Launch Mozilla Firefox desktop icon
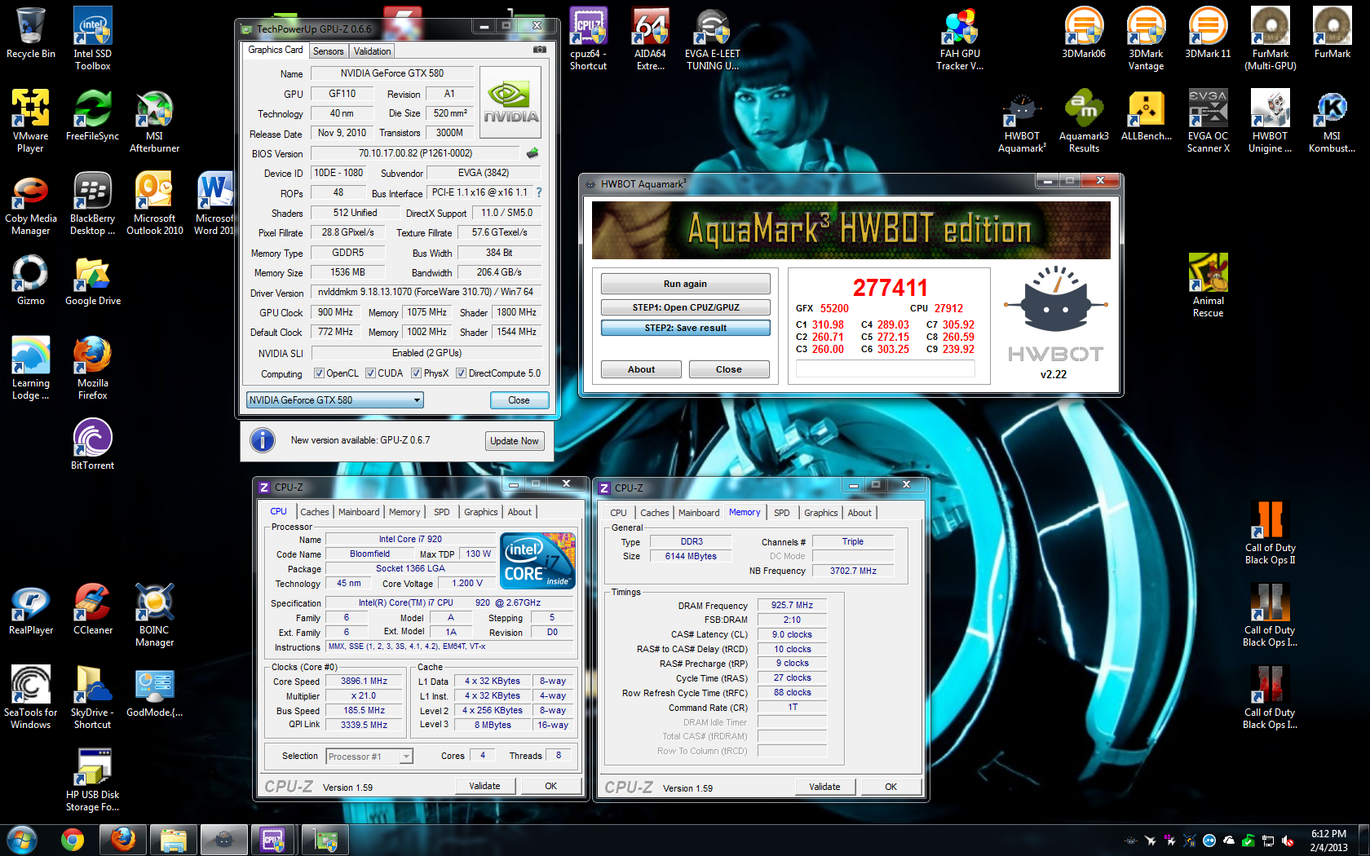The image size is (1370, 856). (x=93, y=367)
